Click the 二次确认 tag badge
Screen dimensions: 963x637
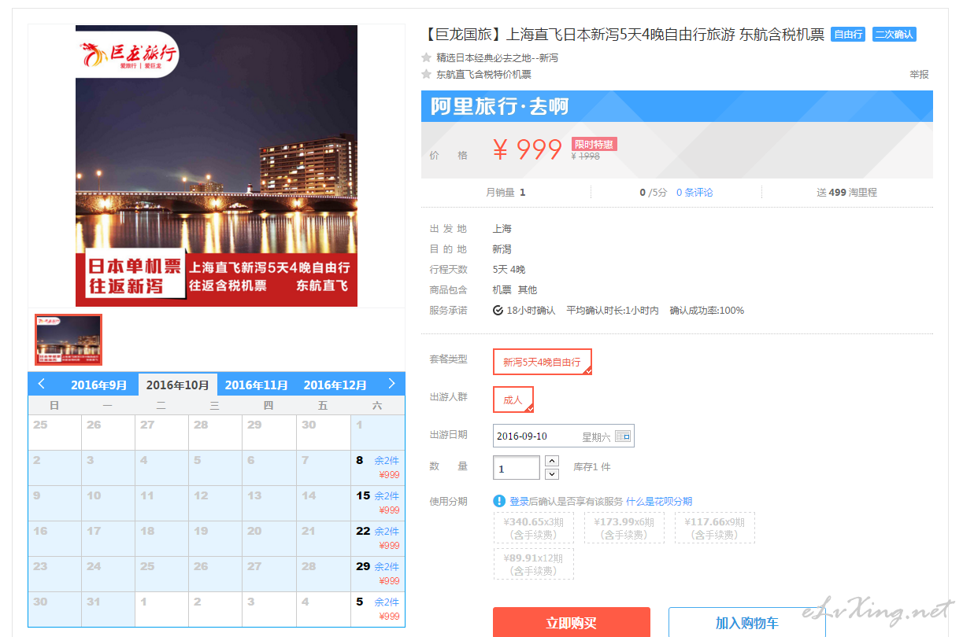click(894, 35)
